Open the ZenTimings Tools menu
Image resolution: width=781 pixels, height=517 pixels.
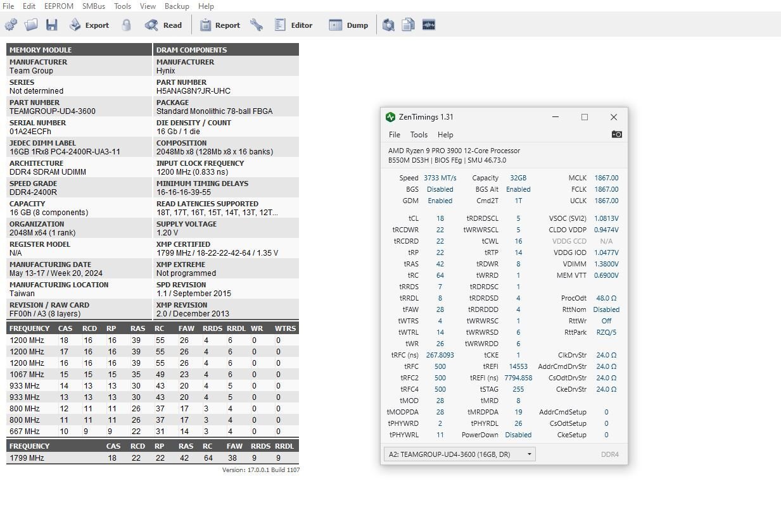coord(419,135)
